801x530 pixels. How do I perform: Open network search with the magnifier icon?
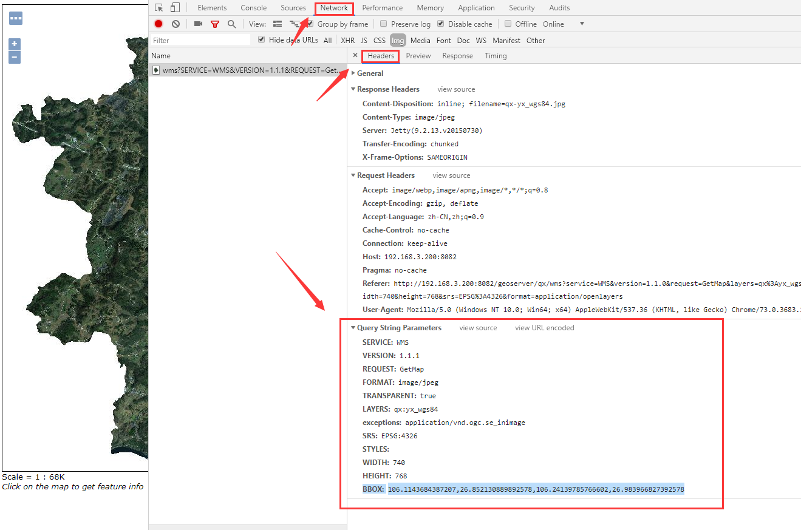[x=232, y=23]
